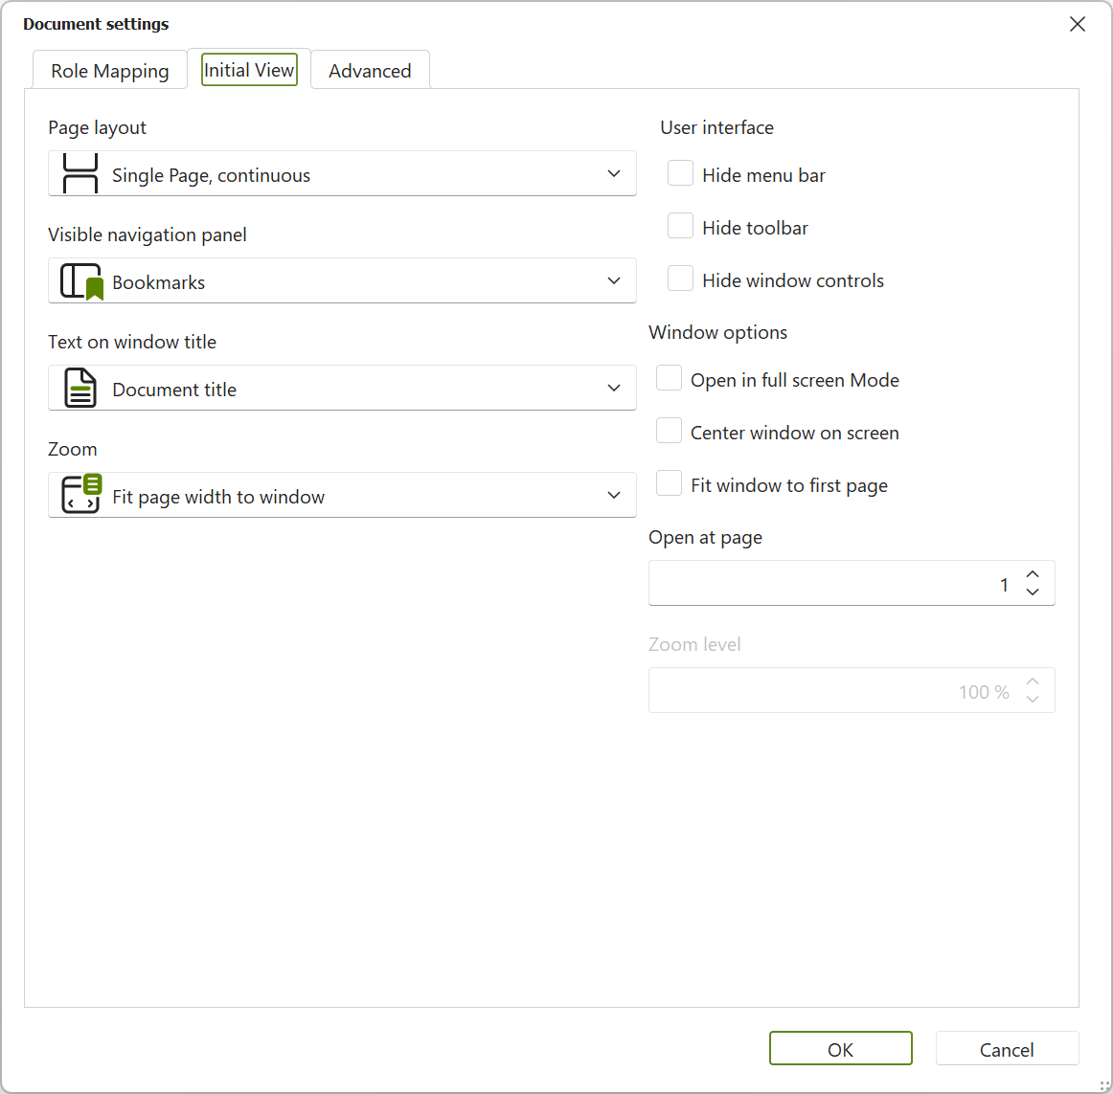
Task: Switch to the Role Mapping tab
Action: [x=110, y=70]
